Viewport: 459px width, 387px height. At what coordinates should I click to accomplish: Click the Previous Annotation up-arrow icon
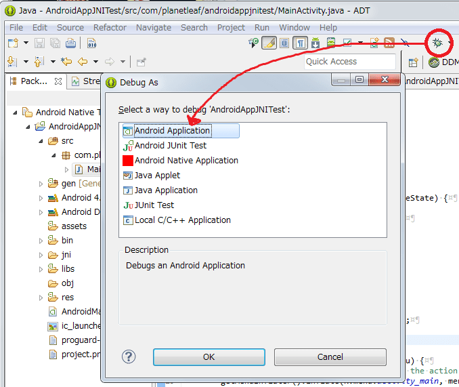point(39,62)
